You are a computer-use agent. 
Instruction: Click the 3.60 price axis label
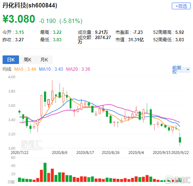12,106
